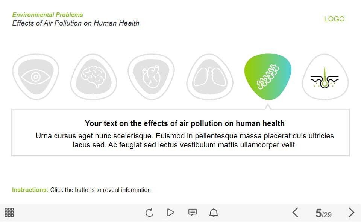Click the replay refresh icon

tap(149, 212)
